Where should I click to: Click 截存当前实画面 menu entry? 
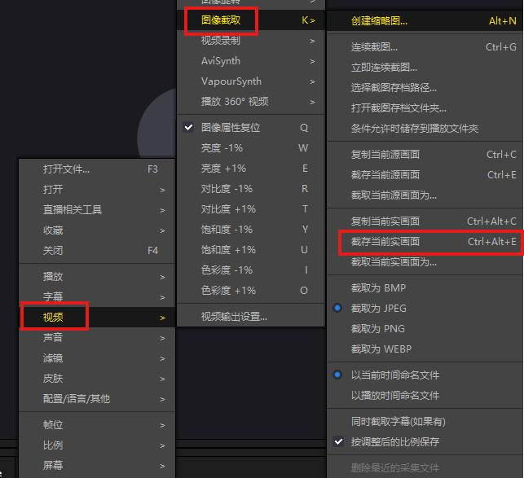click(425, 242)
